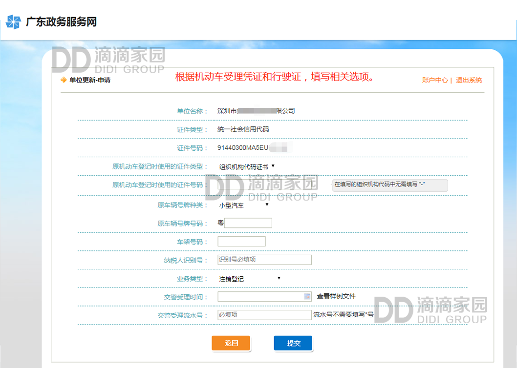Click the orange 返回 button
The width and height of the screenshot is (517, 368).
click(x=231, y=343)
